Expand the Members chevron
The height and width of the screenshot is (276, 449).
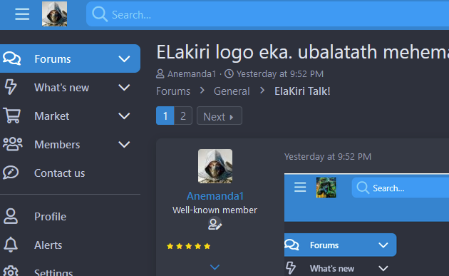(x=124, y=145)
